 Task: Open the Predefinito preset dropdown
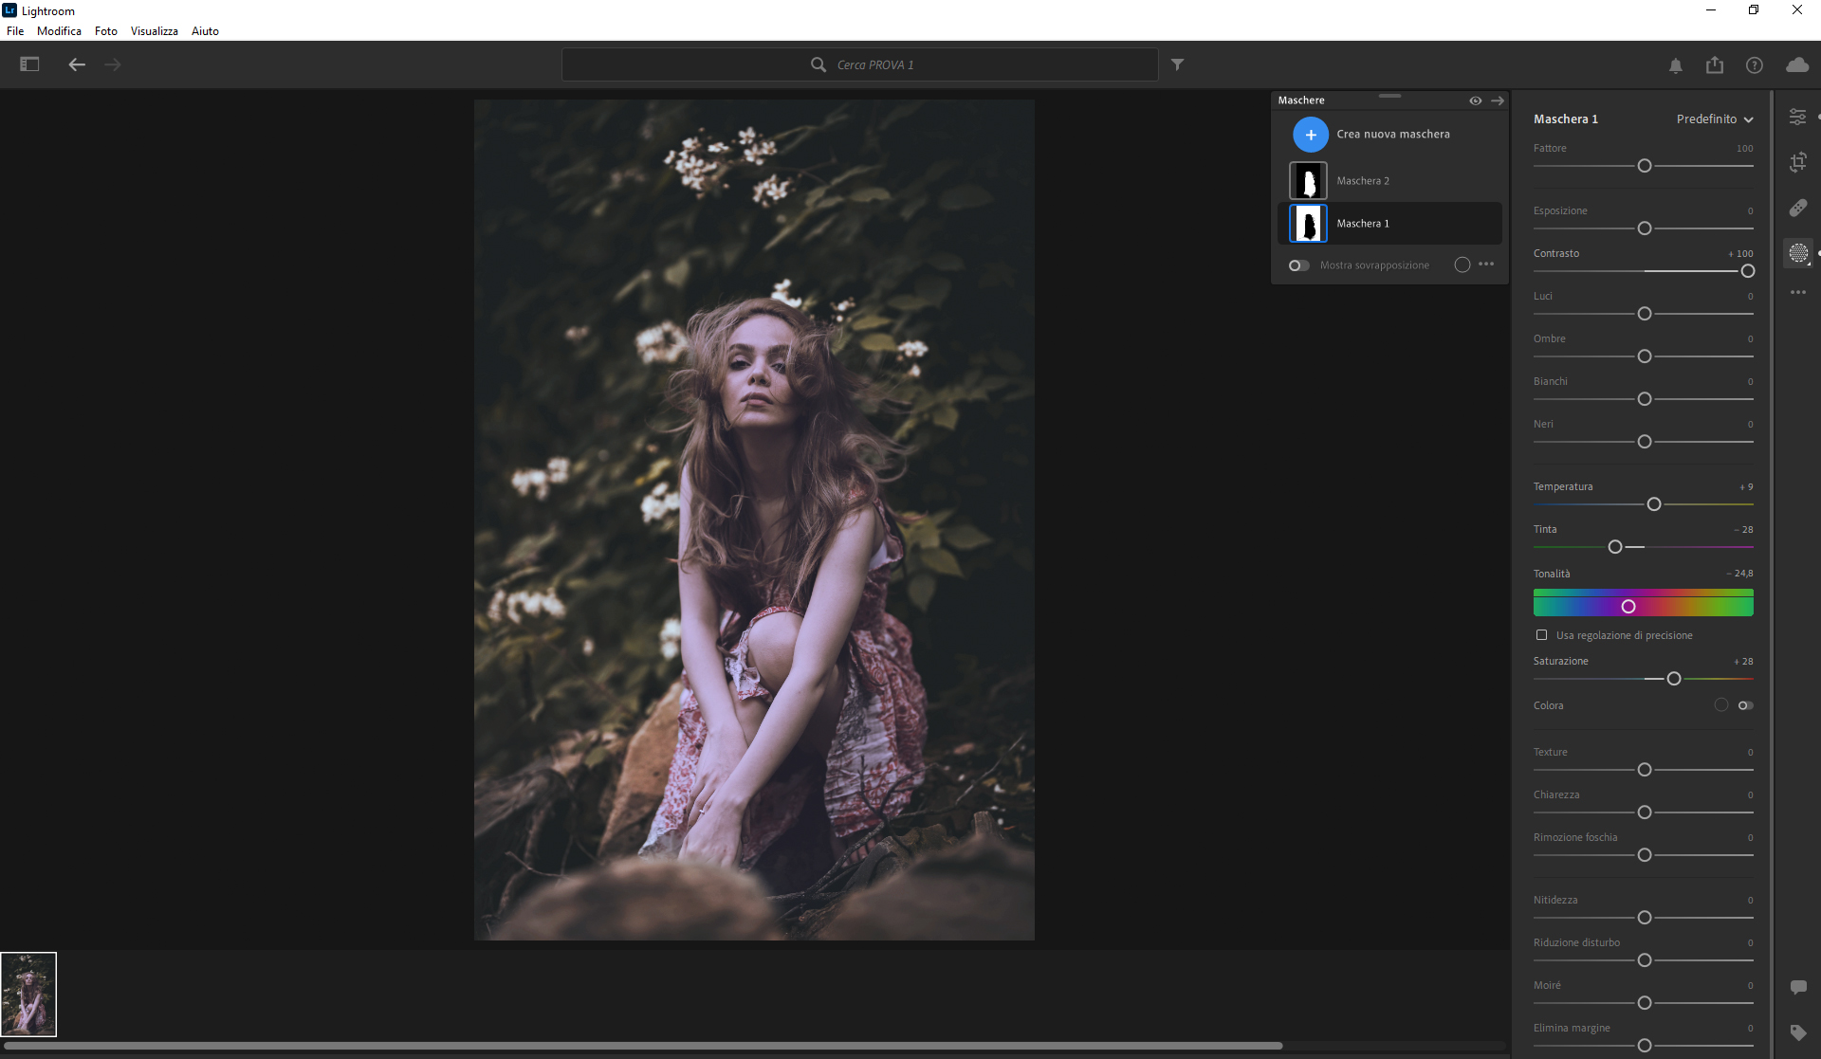click(1714, 119)
